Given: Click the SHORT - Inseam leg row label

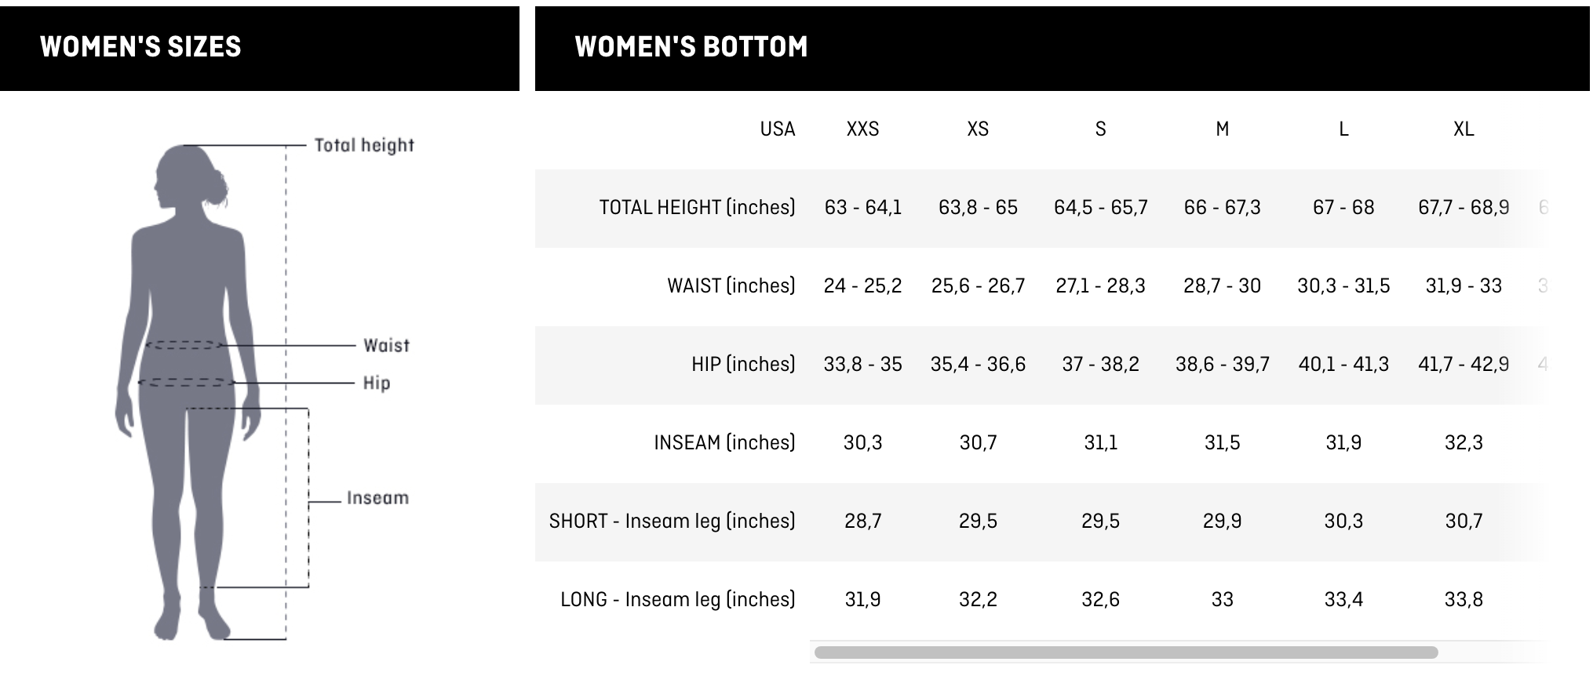Looking at the screenshot, I should (672, 522).
